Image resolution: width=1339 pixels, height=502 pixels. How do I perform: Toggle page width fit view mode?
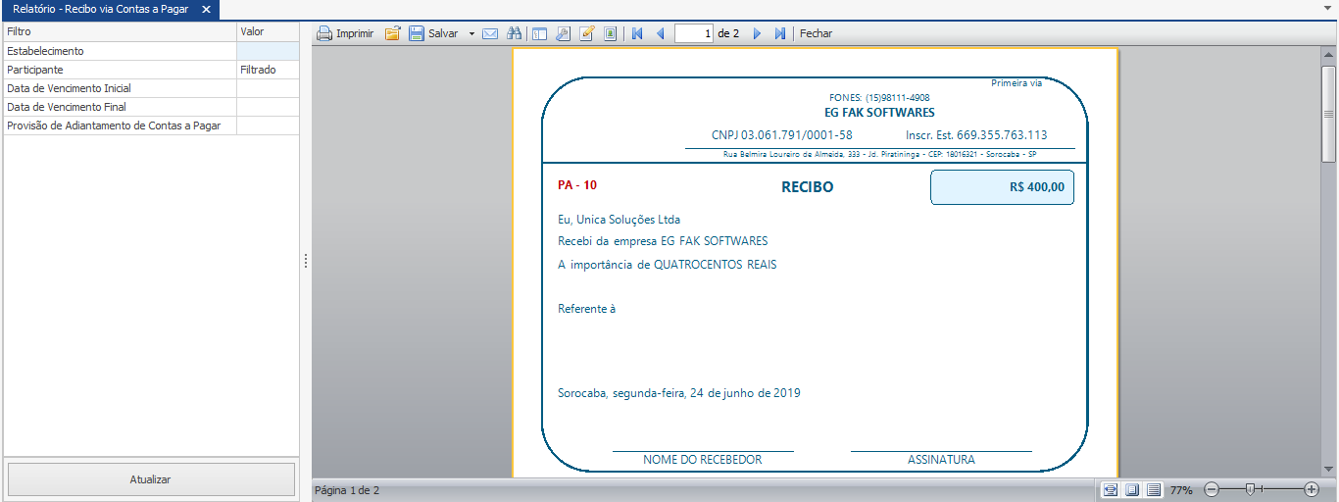(1111, 489)
